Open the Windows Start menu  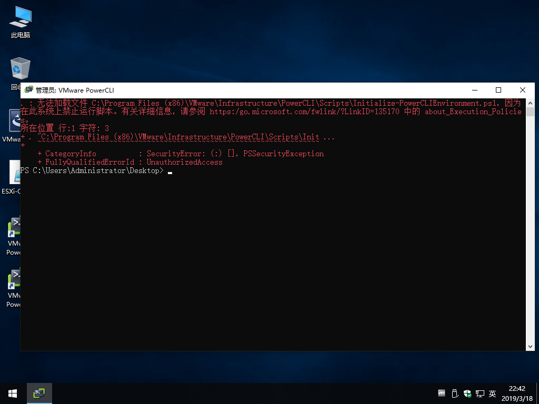(13, 393)
